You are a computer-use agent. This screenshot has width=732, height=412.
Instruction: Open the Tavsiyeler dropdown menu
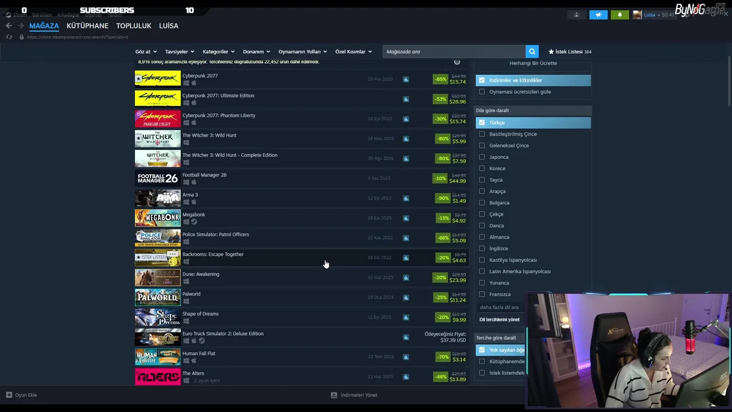[180, 51]
